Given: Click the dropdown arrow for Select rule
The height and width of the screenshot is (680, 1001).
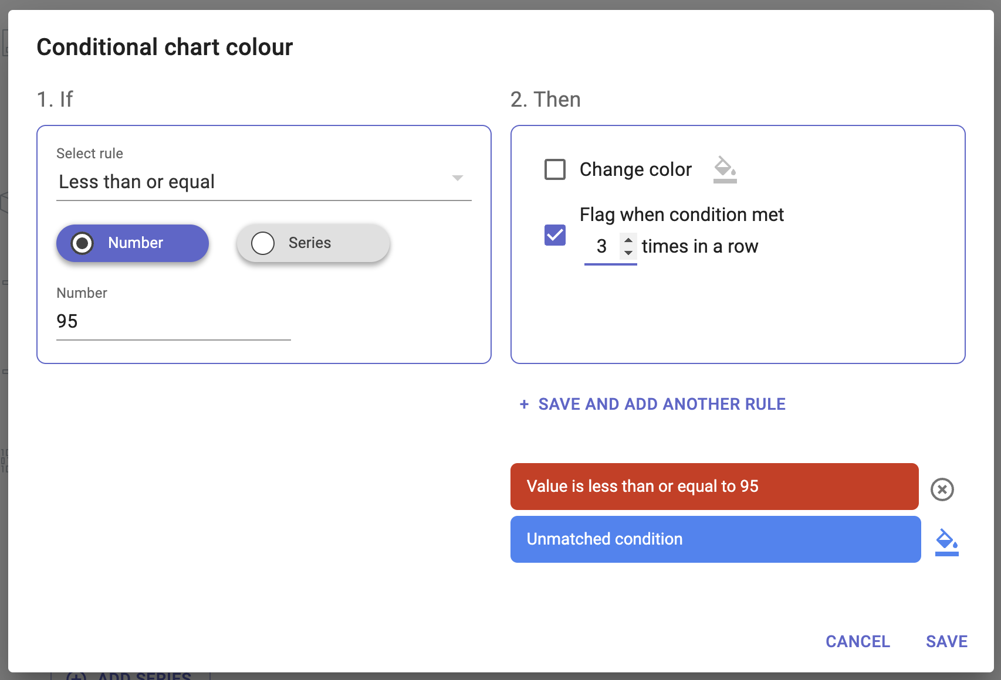Looking at the screenshot, I should click(x=458, y=178).
